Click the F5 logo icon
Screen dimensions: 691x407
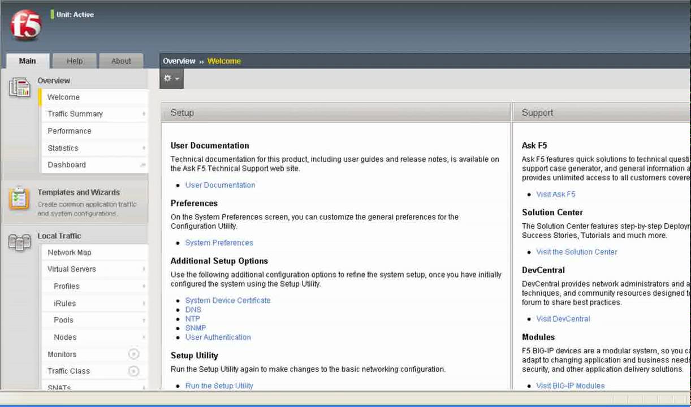pyautogui.click(x=26, y=25)
